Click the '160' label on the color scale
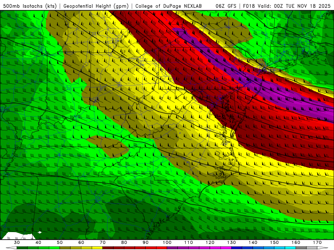 coord(296,242)
